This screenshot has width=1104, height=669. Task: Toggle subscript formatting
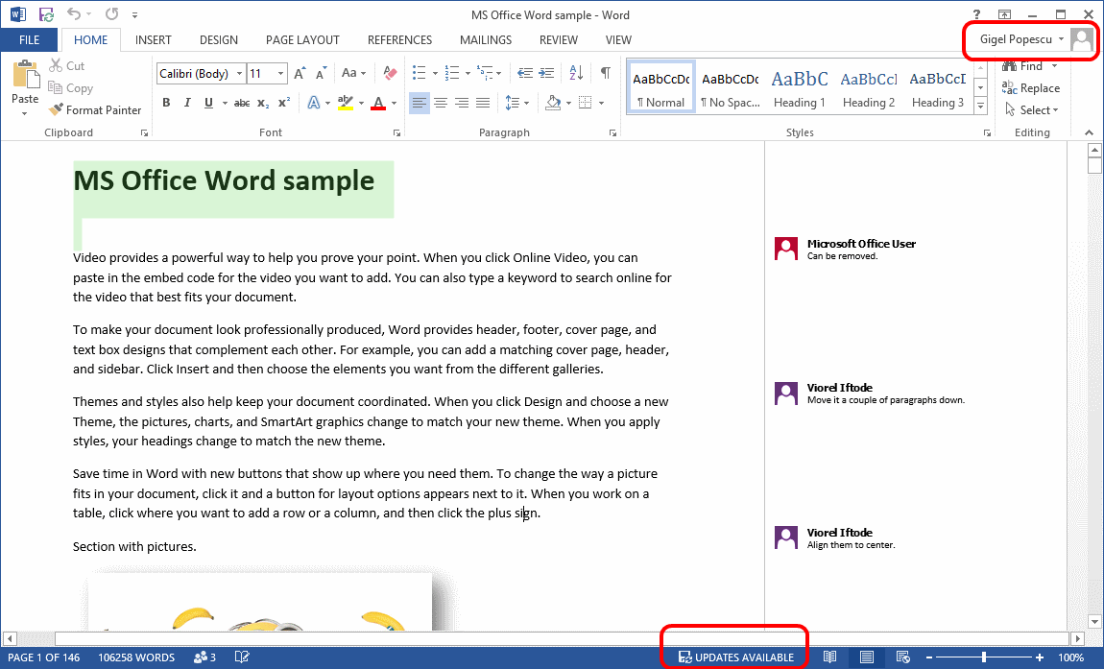tap(263, 103)
